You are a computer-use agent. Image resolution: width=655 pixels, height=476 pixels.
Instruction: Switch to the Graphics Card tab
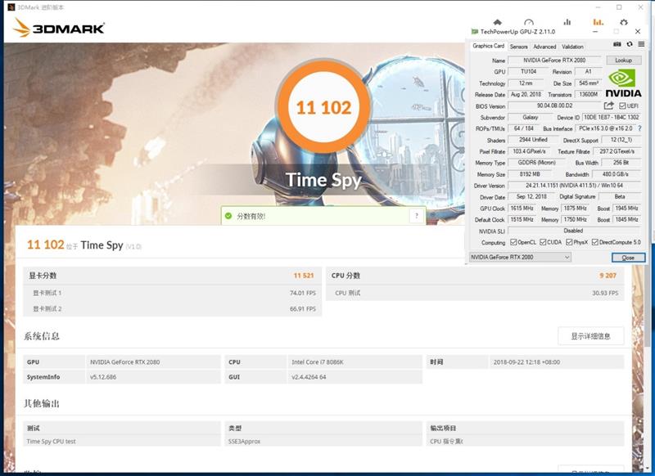pyautogui.click(x=488, y=46)
